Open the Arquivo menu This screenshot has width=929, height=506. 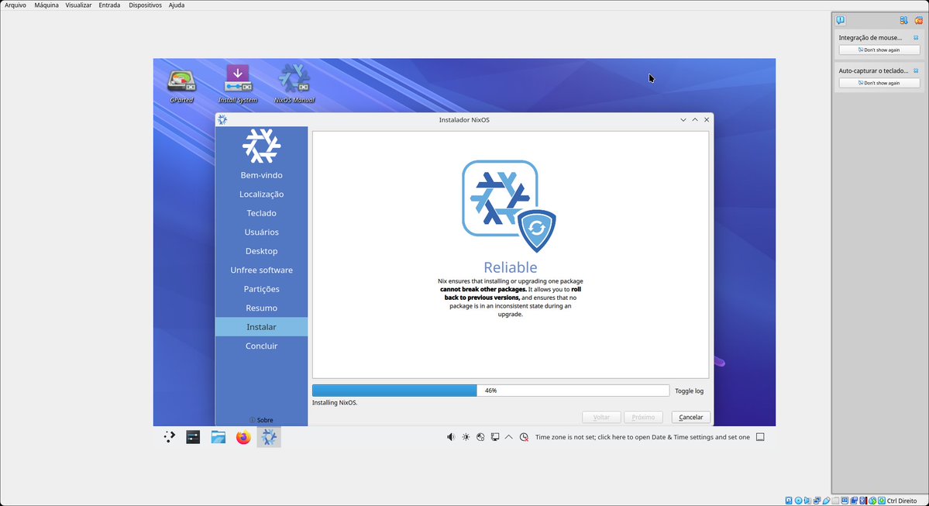[x=15, y=5]
